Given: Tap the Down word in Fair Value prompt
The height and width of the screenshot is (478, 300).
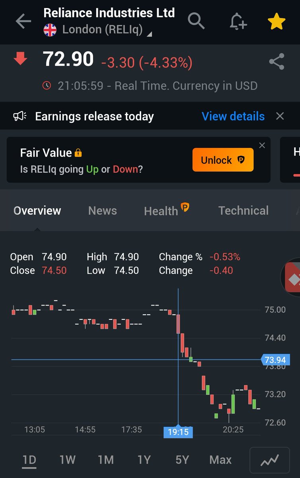Looking at the screenshot, I should 125,169.
